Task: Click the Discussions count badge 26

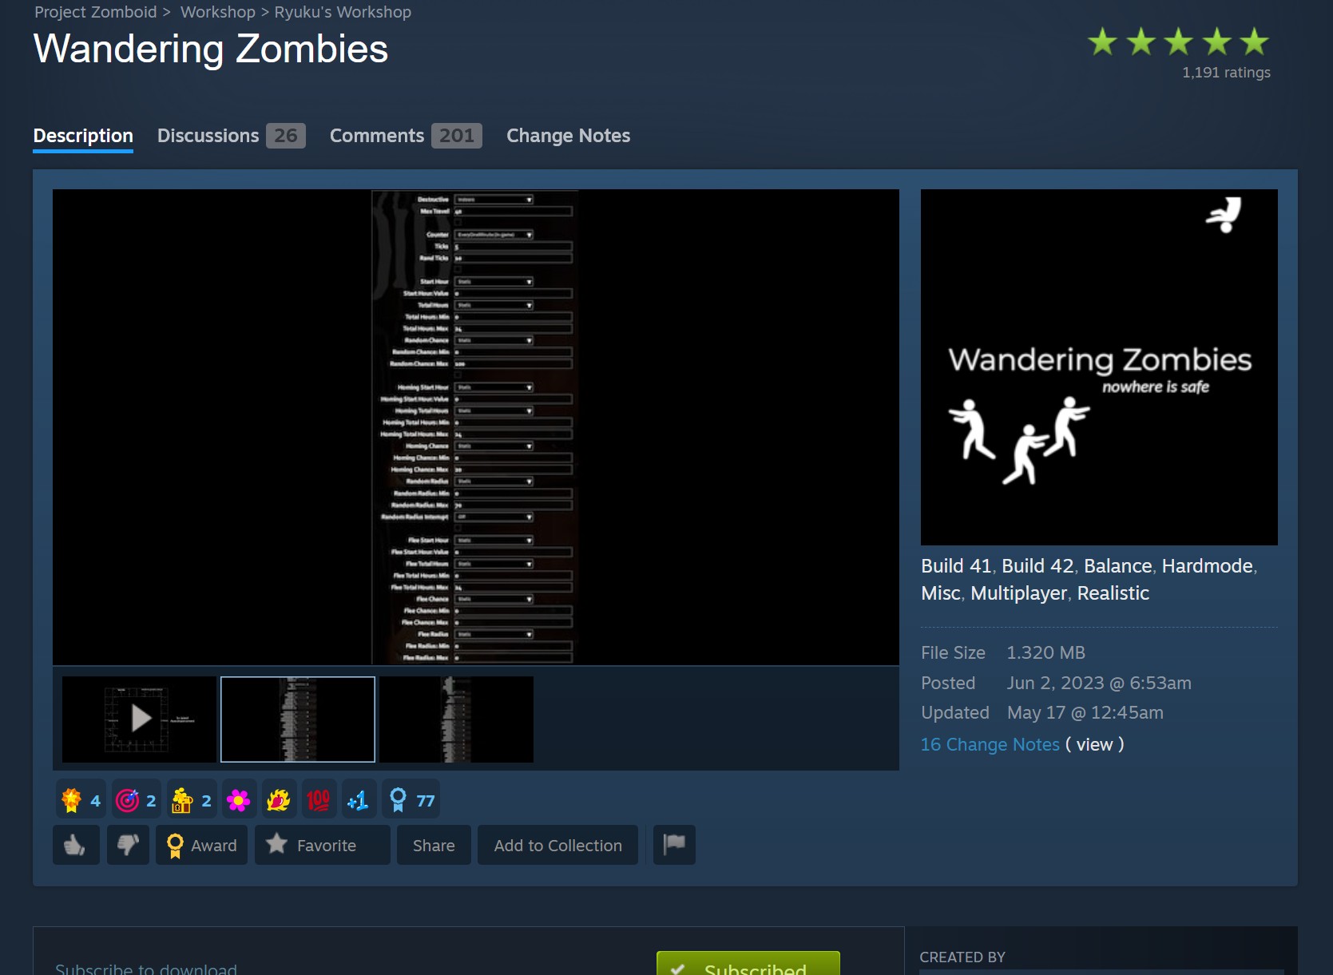Action: [286, 136]
